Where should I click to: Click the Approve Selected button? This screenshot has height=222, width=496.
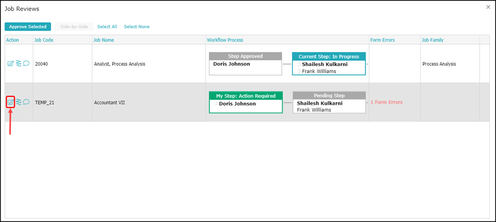(x=28, y=26)
